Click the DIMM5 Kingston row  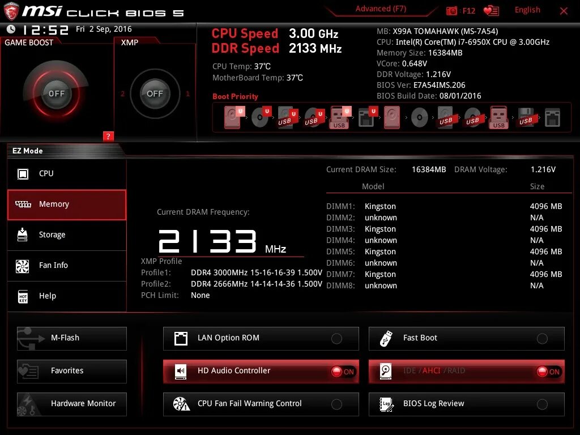pyautogui.click(x=444, y=251)
